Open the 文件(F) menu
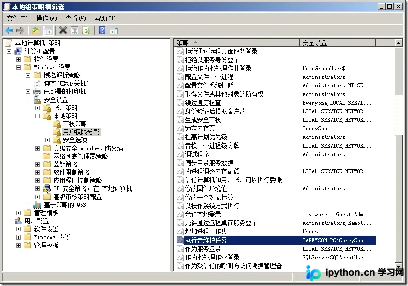Screen dimensions: 408x286 (17, 18)
